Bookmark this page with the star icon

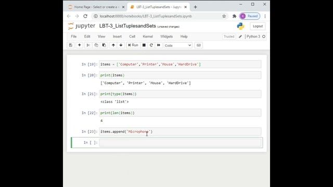coord(224,16)
